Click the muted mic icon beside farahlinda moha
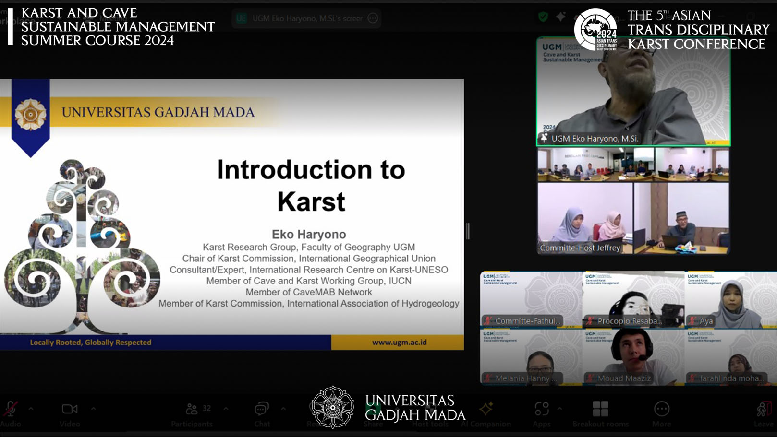 coord(692,378)
